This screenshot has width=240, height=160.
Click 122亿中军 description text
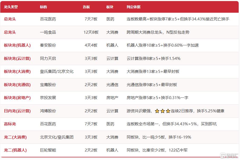tap(178, 150)
